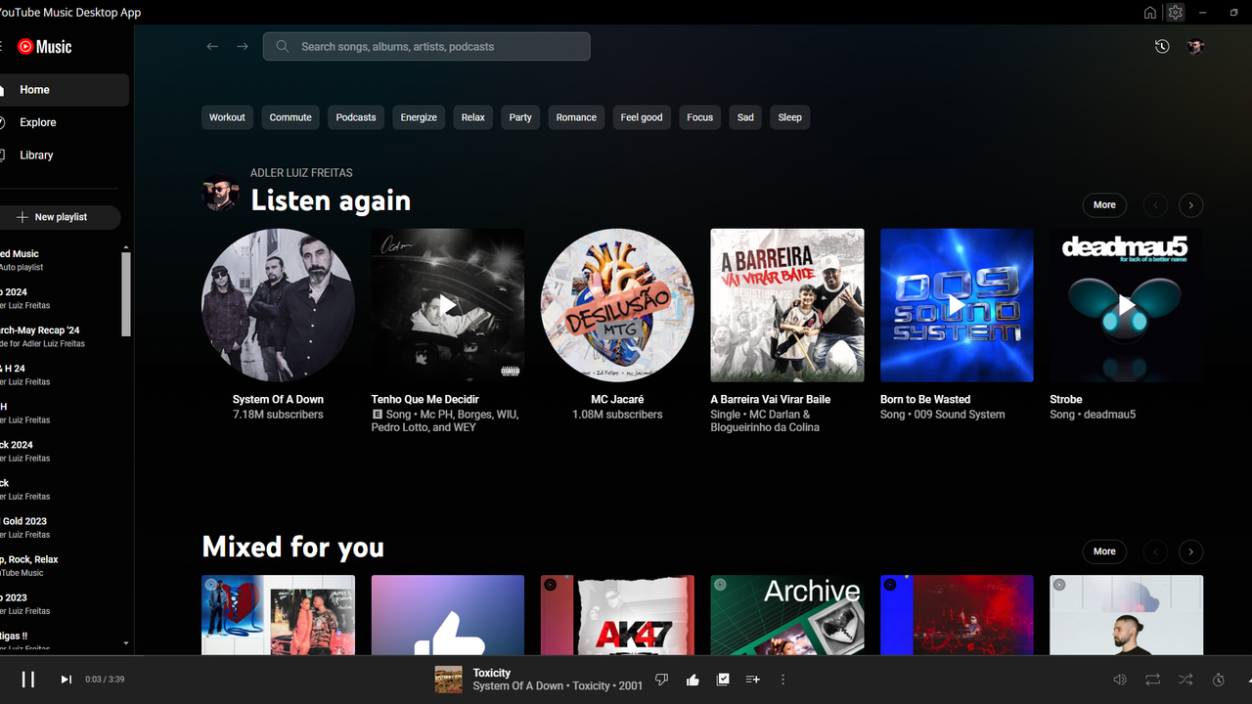
Task: Open the app settings gear
Action: (x=1176, y=13)
